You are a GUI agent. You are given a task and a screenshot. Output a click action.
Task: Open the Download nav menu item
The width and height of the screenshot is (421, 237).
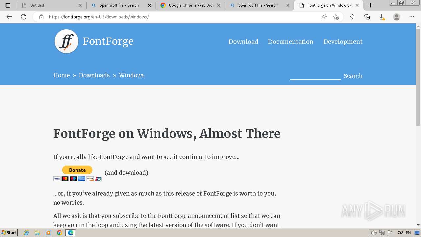pos(243,41)
